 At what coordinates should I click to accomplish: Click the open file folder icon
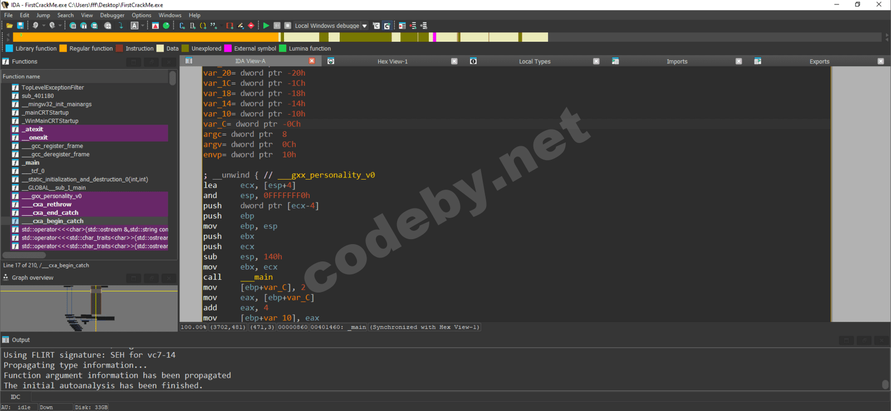(9, 26)
